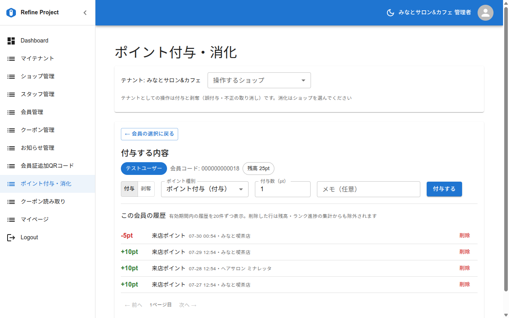The height and width of the screenshot is (318, 509).
Task: Click the ポイント付与・消化 page heading
Action: point(176,52)
